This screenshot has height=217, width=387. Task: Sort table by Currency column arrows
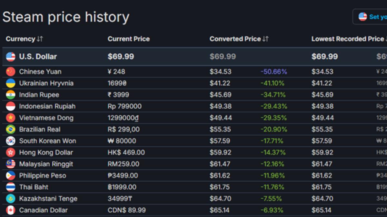(x=40, y=39)
